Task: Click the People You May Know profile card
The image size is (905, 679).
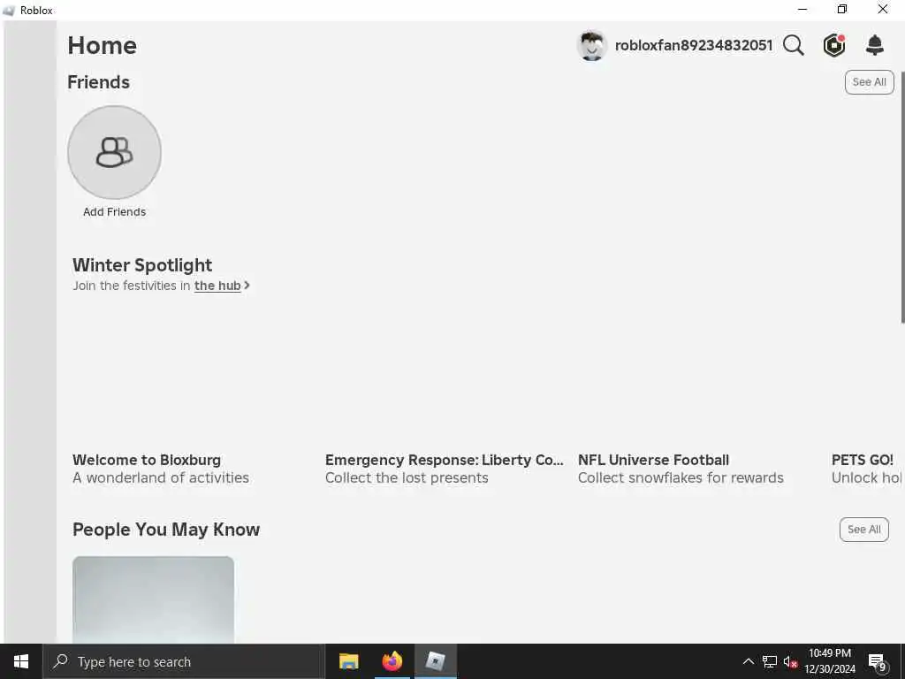Action: (x=154, y=599)
